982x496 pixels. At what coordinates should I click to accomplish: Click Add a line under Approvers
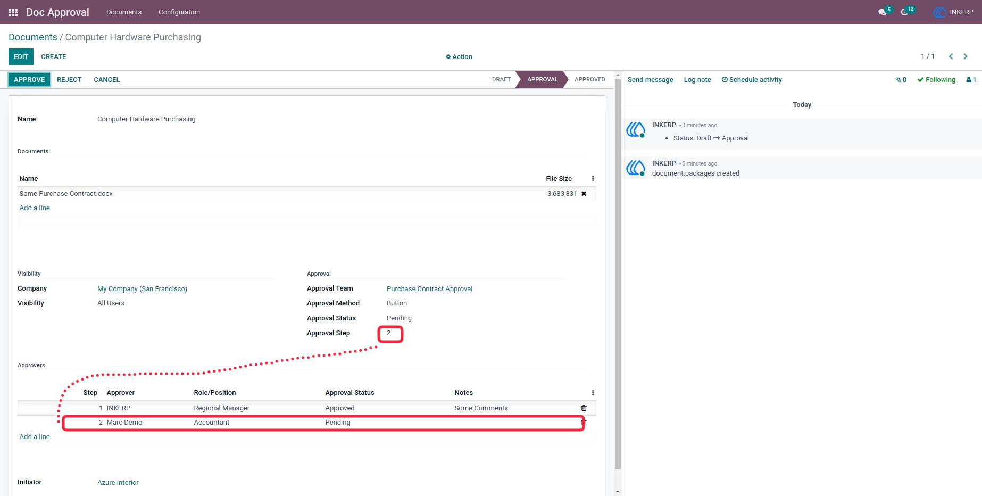click(x=35, y=437)
